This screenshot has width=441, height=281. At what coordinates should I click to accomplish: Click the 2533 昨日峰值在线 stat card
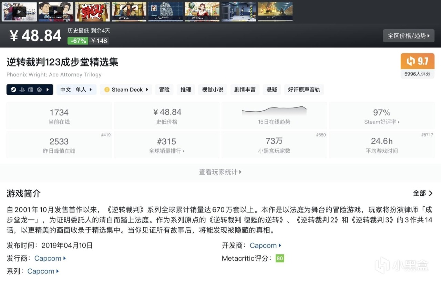(x=59, y=145)
